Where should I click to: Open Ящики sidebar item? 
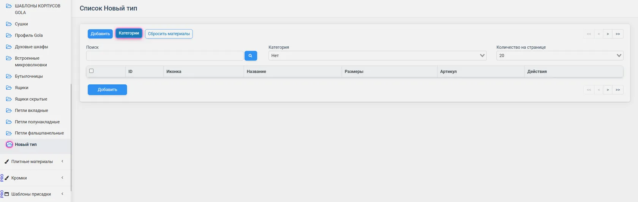point(22,88)
